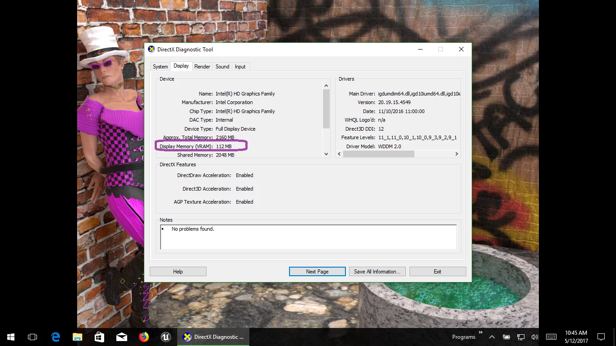Click the Driver Model value WDDM 2.0
The height and width of the screenshot is (346, 616).
(390, 146)
